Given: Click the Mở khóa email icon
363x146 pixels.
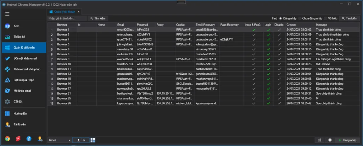Looking at the screenshot, I should coord(7,91).
